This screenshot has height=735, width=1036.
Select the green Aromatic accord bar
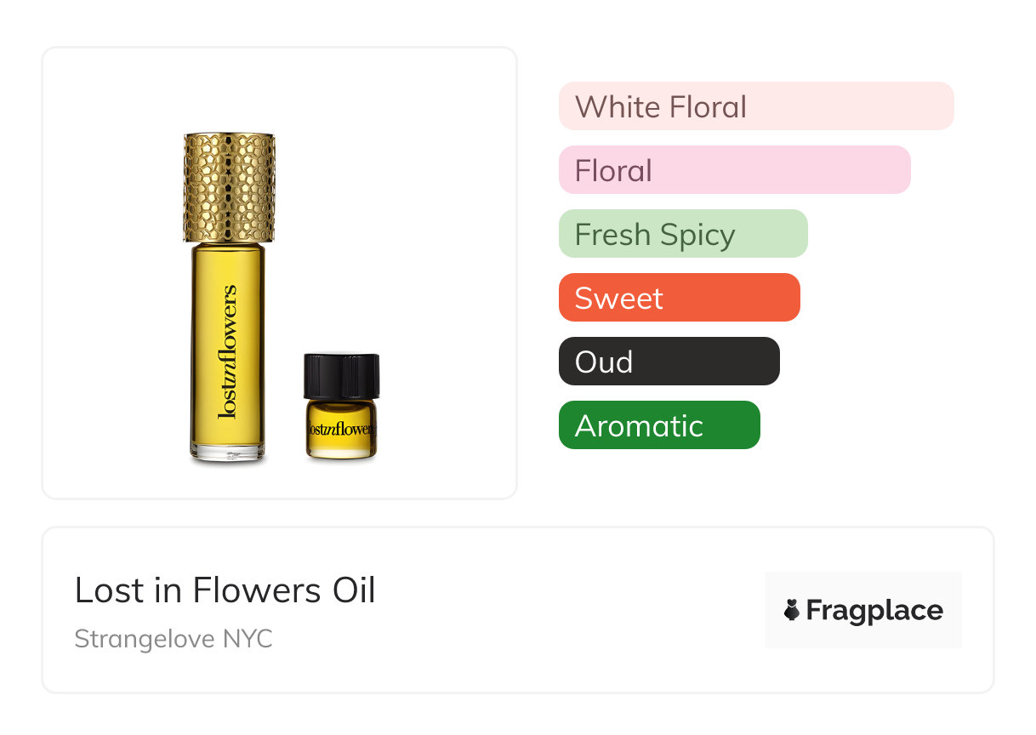tap(658, 425)
